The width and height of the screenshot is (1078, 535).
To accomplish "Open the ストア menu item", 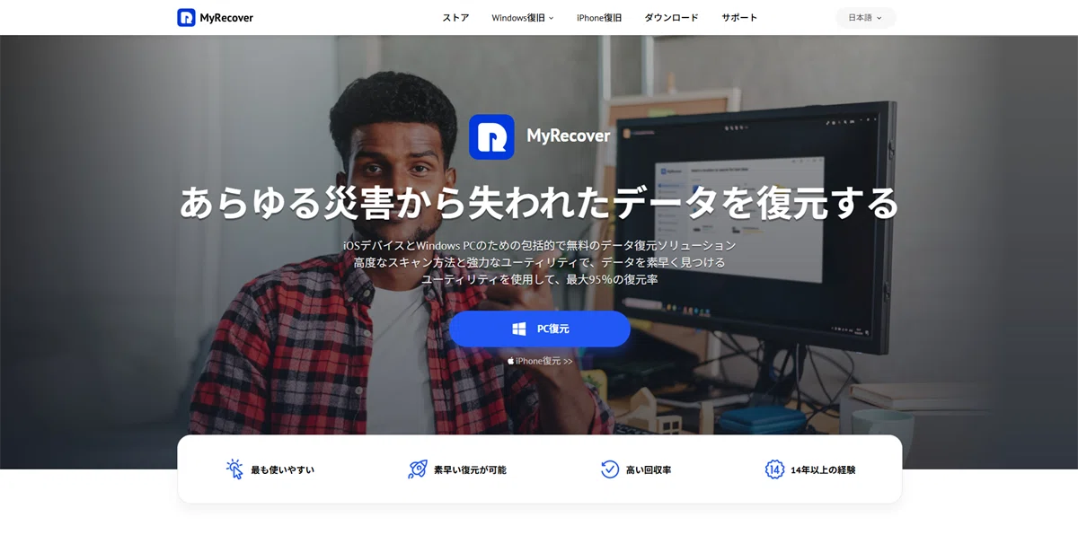I will [455, 18].
